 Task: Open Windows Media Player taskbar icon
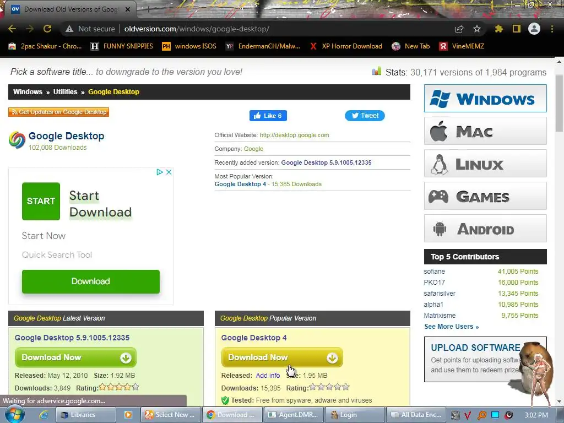[128, 415]
